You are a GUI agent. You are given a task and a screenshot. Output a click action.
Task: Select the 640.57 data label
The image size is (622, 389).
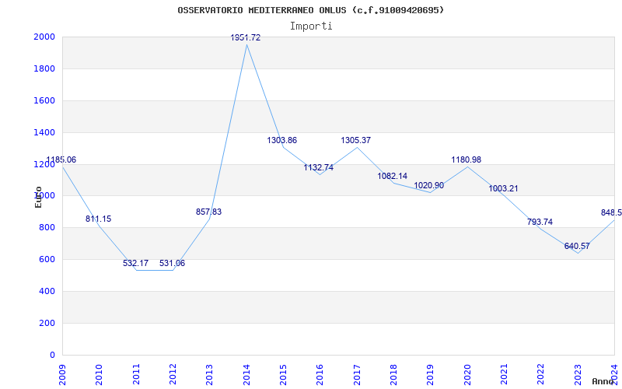point(577,246)
